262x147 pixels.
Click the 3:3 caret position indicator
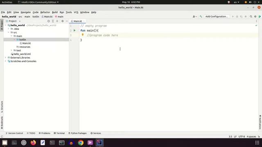tap(230, 136)
